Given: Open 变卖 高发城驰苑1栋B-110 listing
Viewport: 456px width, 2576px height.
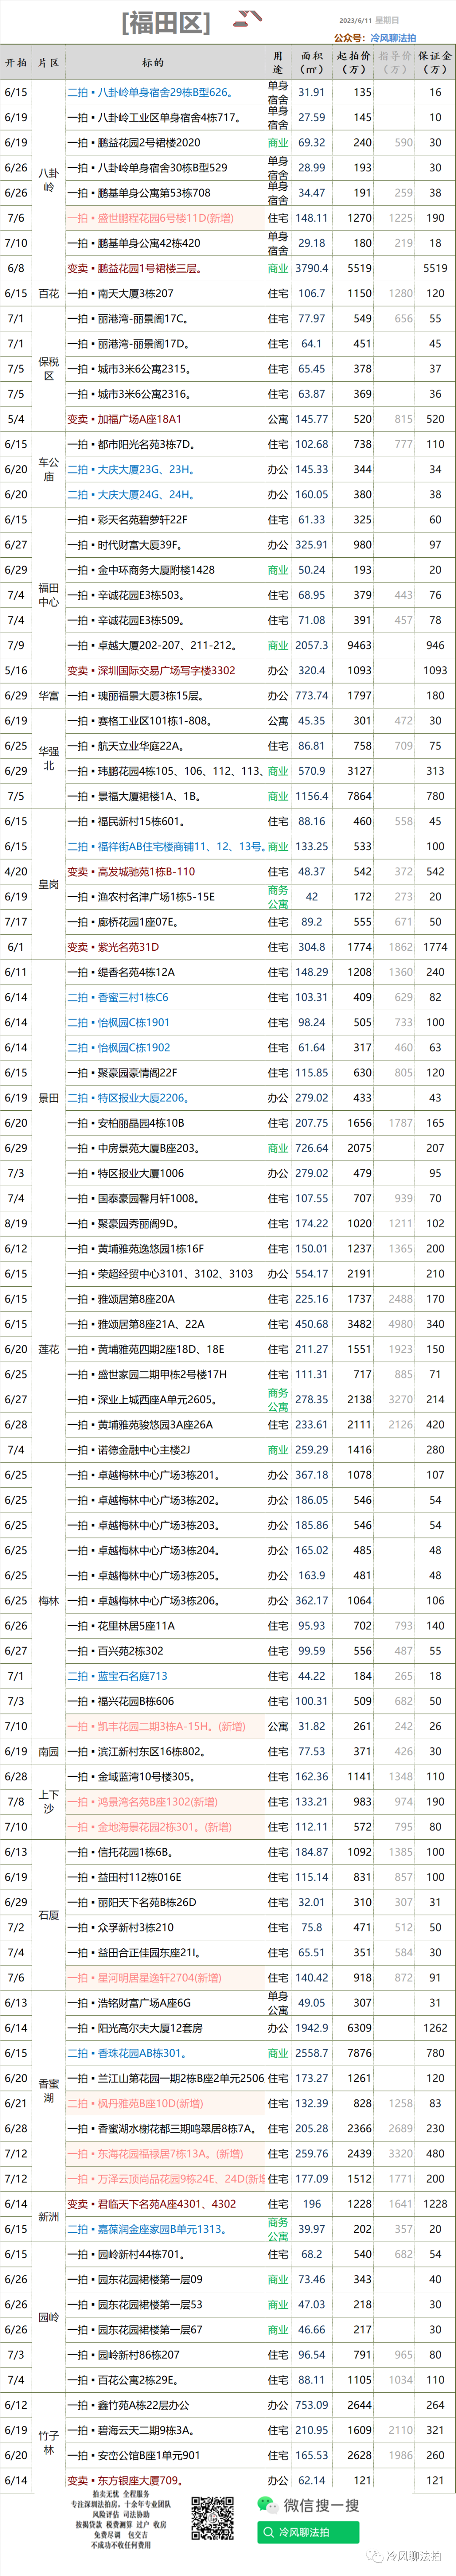Looking at the screenshot, I should (x=131, y=872).
